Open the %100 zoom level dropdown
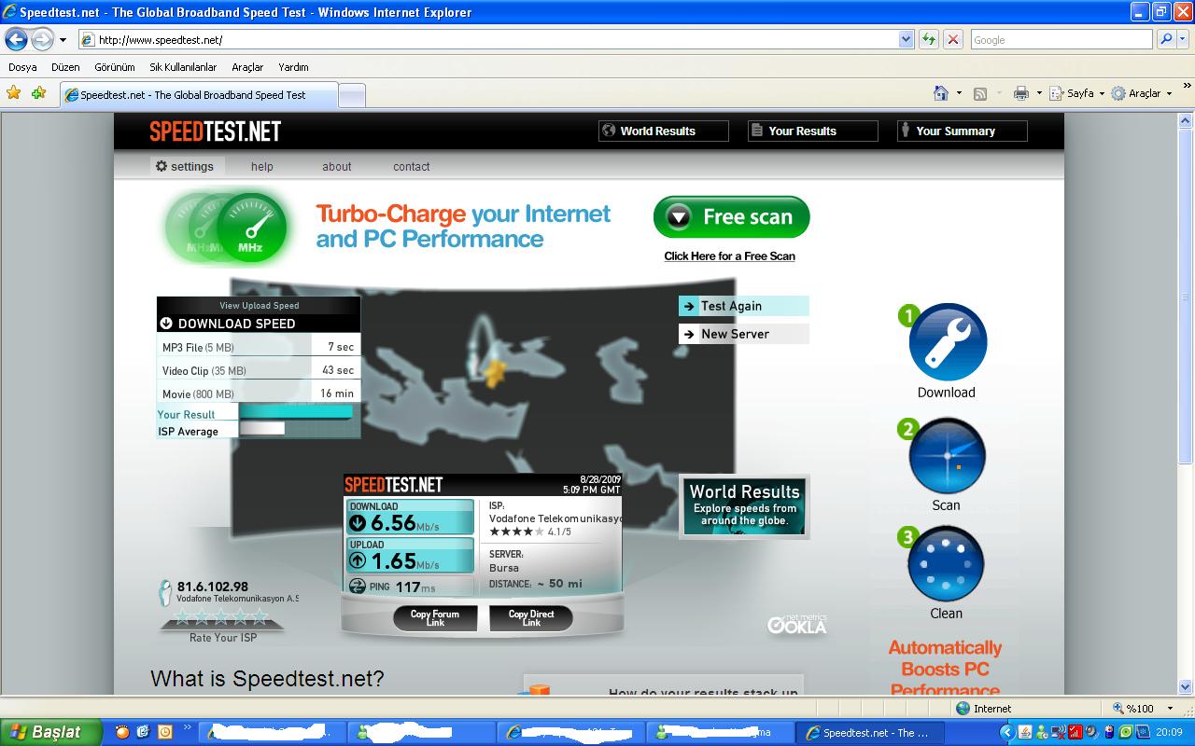Screen dimensions: 1195x746 point(1171,709)
